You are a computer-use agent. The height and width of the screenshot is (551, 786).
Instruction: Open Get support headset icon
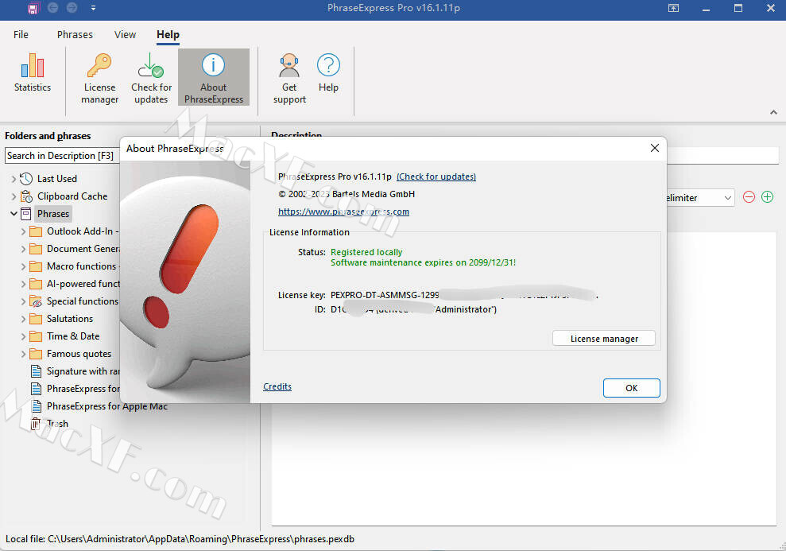(x=289, y=65)
